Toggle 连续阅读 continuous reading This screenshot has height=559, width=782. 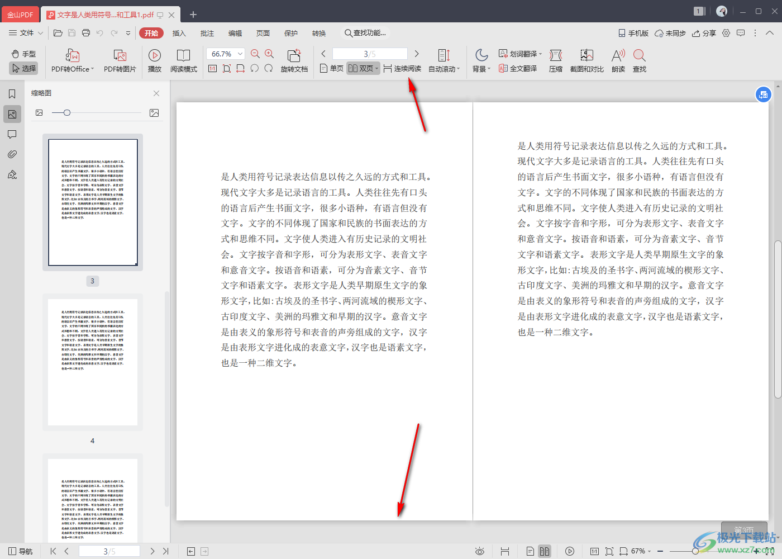click(x=402, y=68)
